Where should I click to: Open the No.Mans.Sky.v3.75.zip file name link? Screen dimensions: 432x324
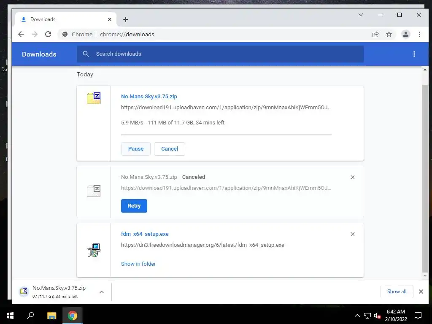(149, 97)
